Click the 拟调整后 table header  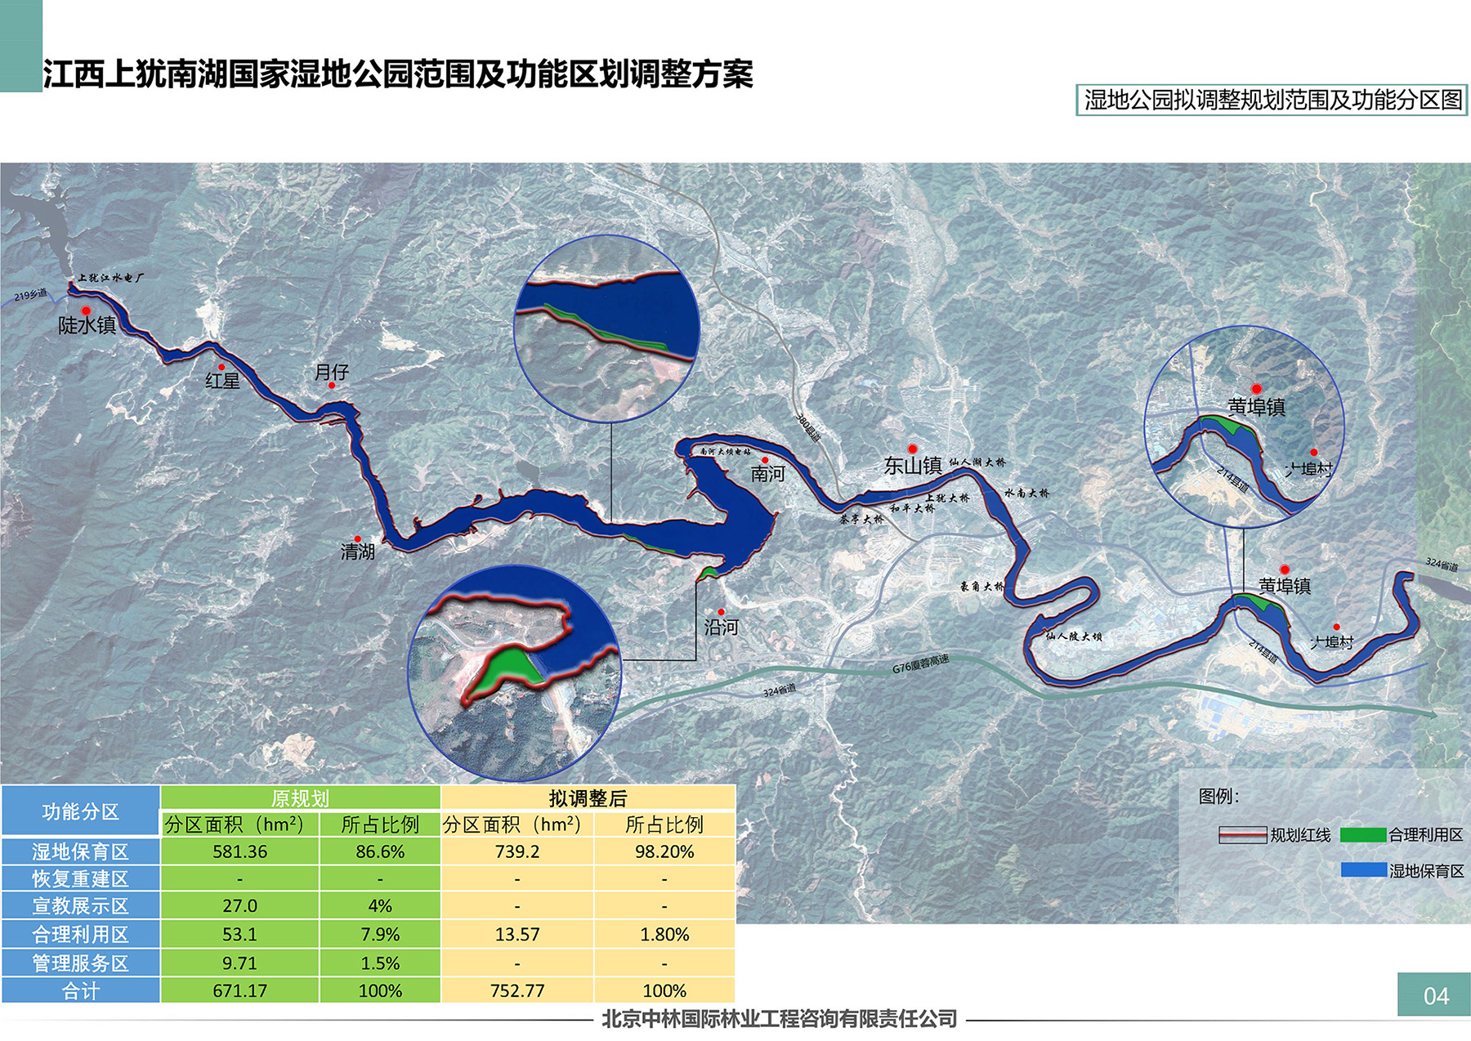588,798
